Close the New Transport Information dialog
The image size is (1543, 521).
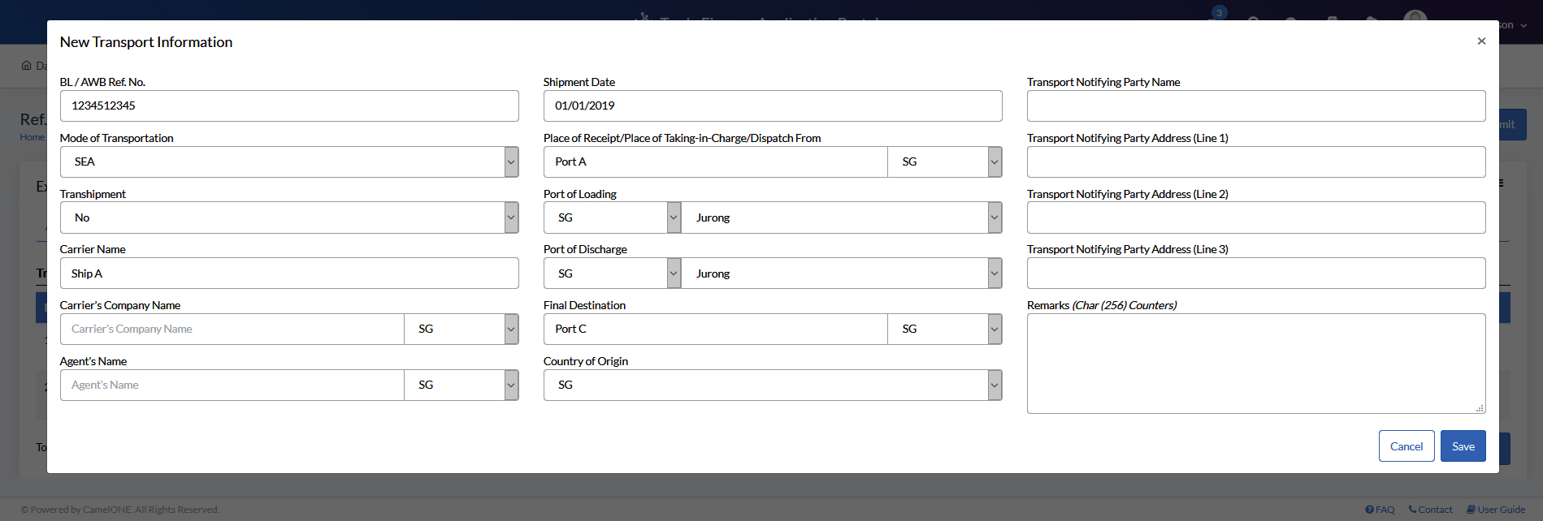[x=1481, y=41]
